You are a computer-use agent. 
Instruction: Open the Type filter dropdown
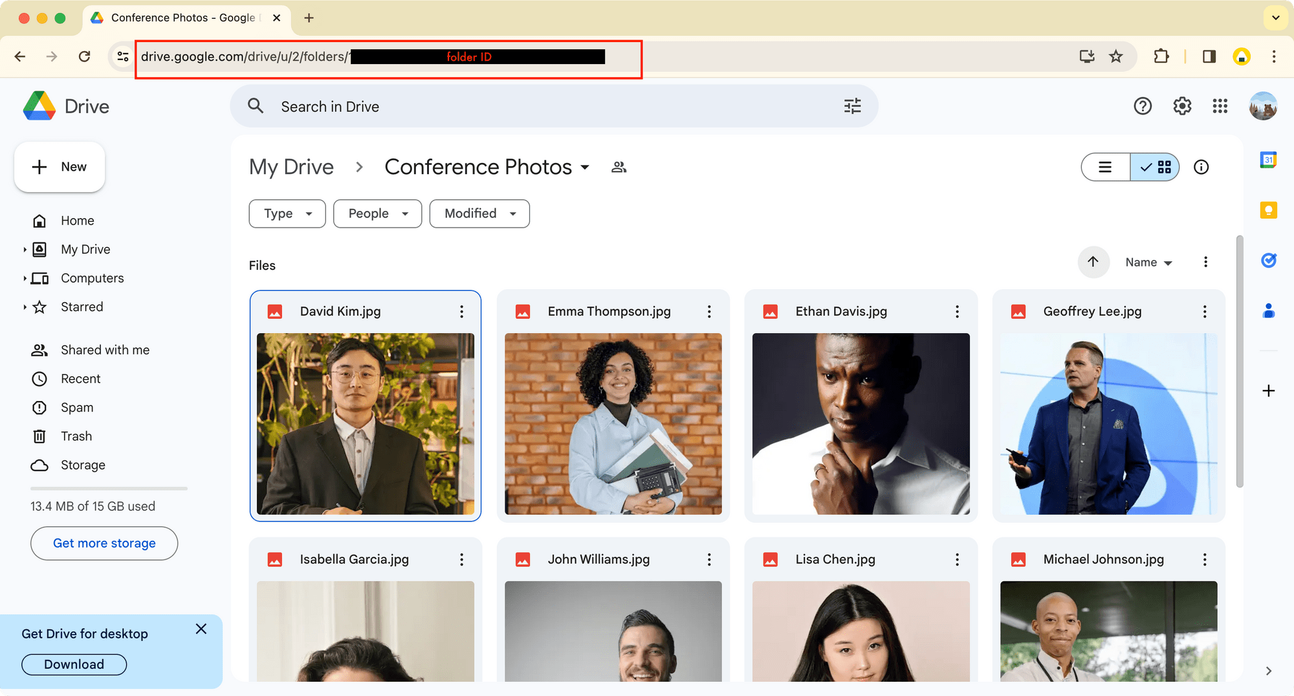[287, 213]
